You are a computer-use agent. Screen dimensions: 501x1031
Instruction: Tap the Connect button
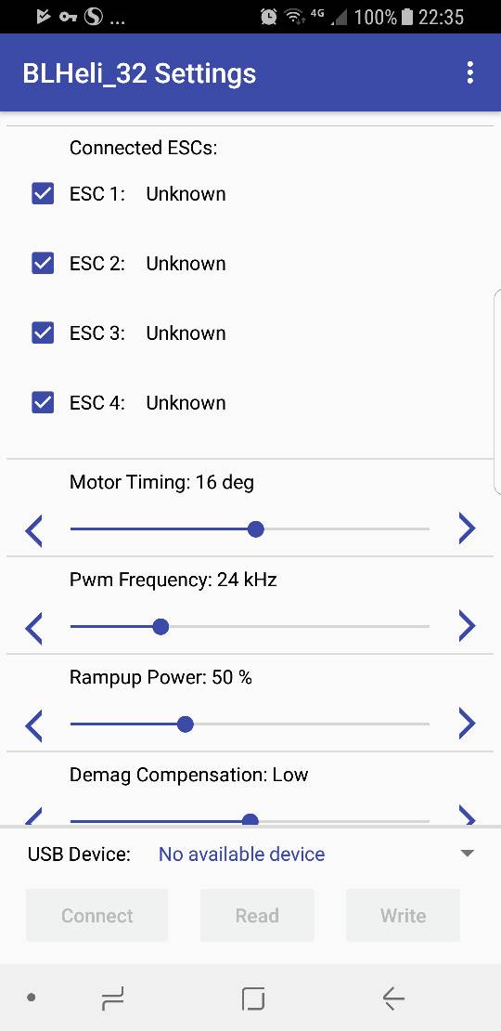coord(97,915)
